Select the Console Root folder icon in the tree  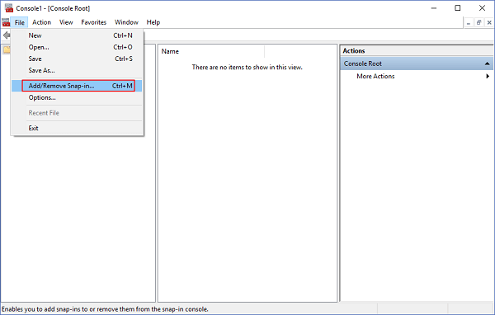tap(7, 49)
